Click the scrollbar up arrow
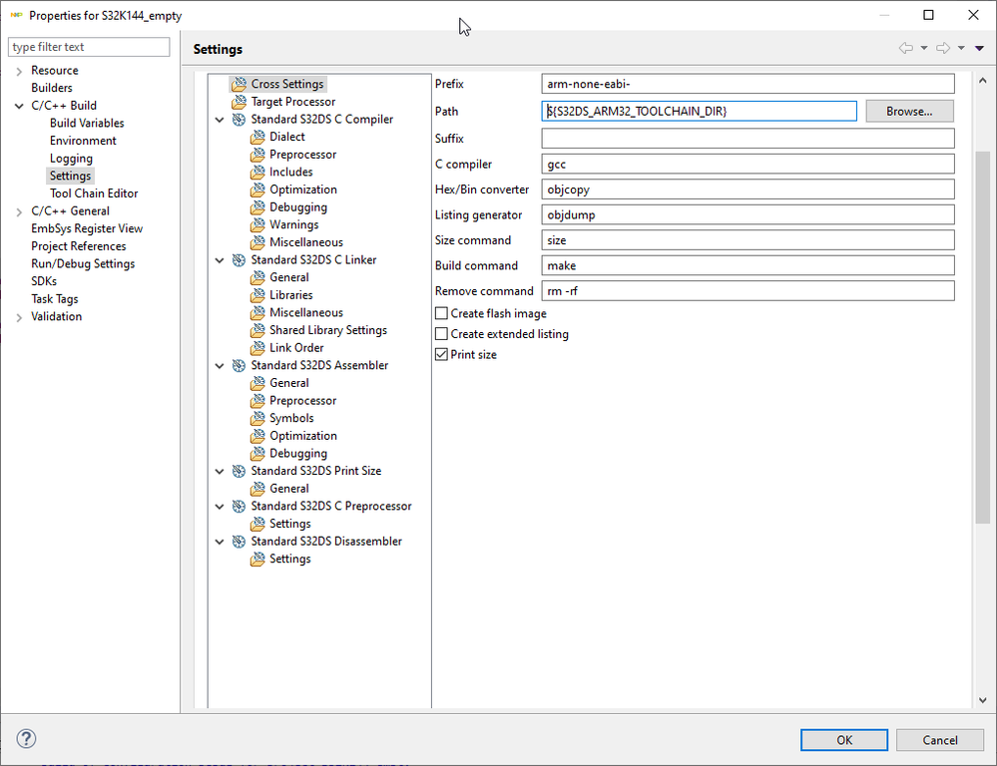This screenshot has height=766, width=997. click(982, 81)
